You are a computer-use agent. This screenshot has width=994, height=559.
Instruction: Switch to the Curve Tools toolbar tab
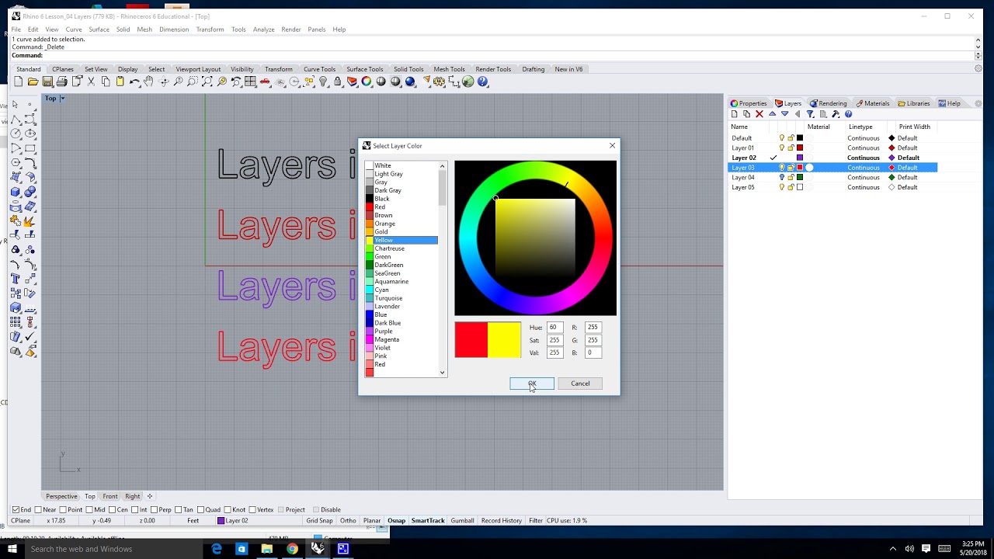coord(319,69)
